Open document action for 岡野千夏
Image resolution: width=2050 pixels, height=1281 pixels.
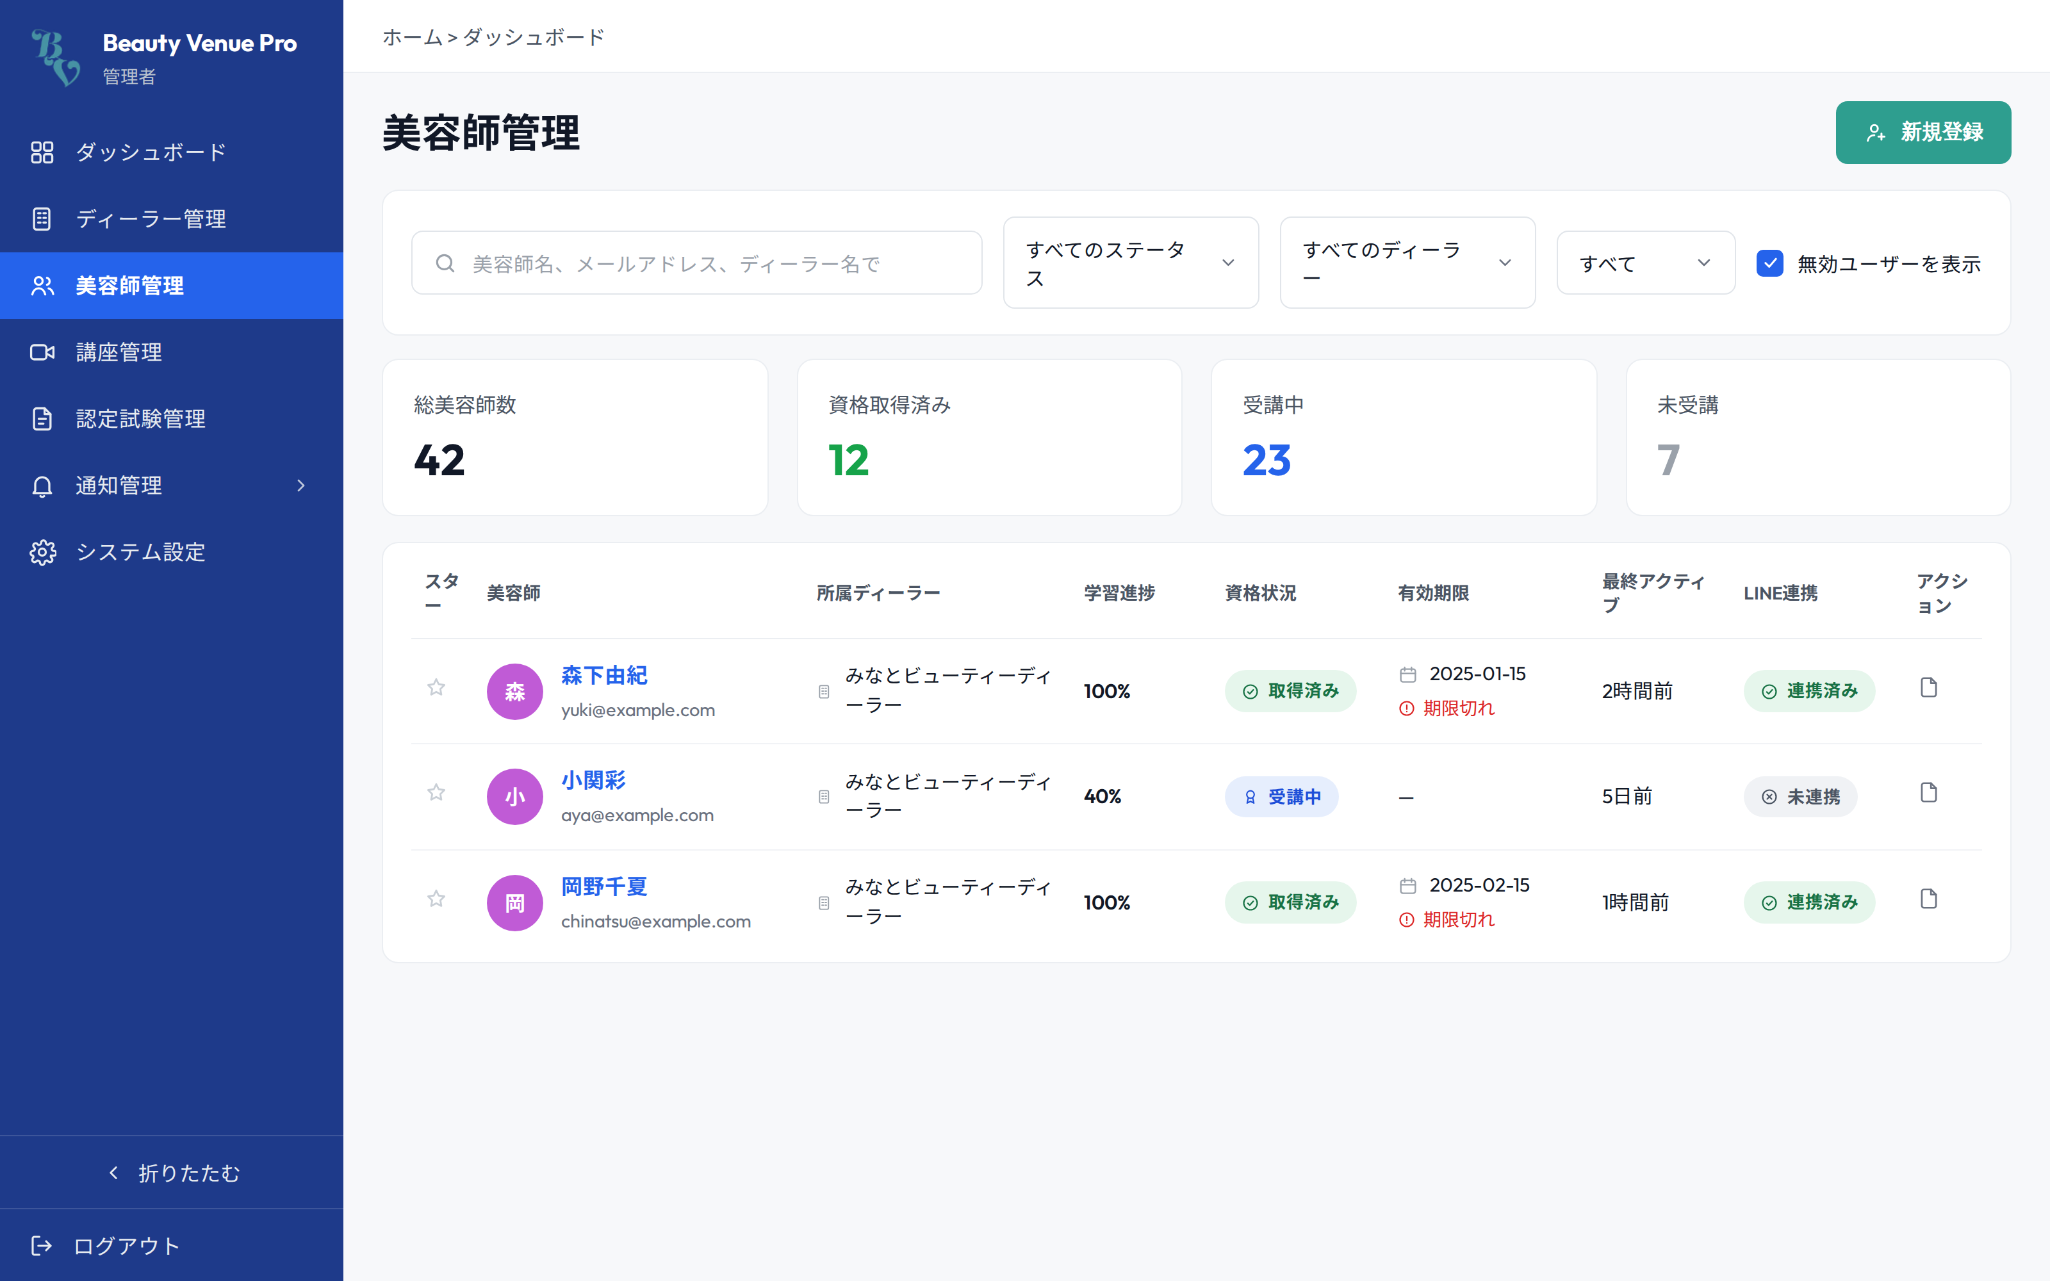(x=1929, y=898)
